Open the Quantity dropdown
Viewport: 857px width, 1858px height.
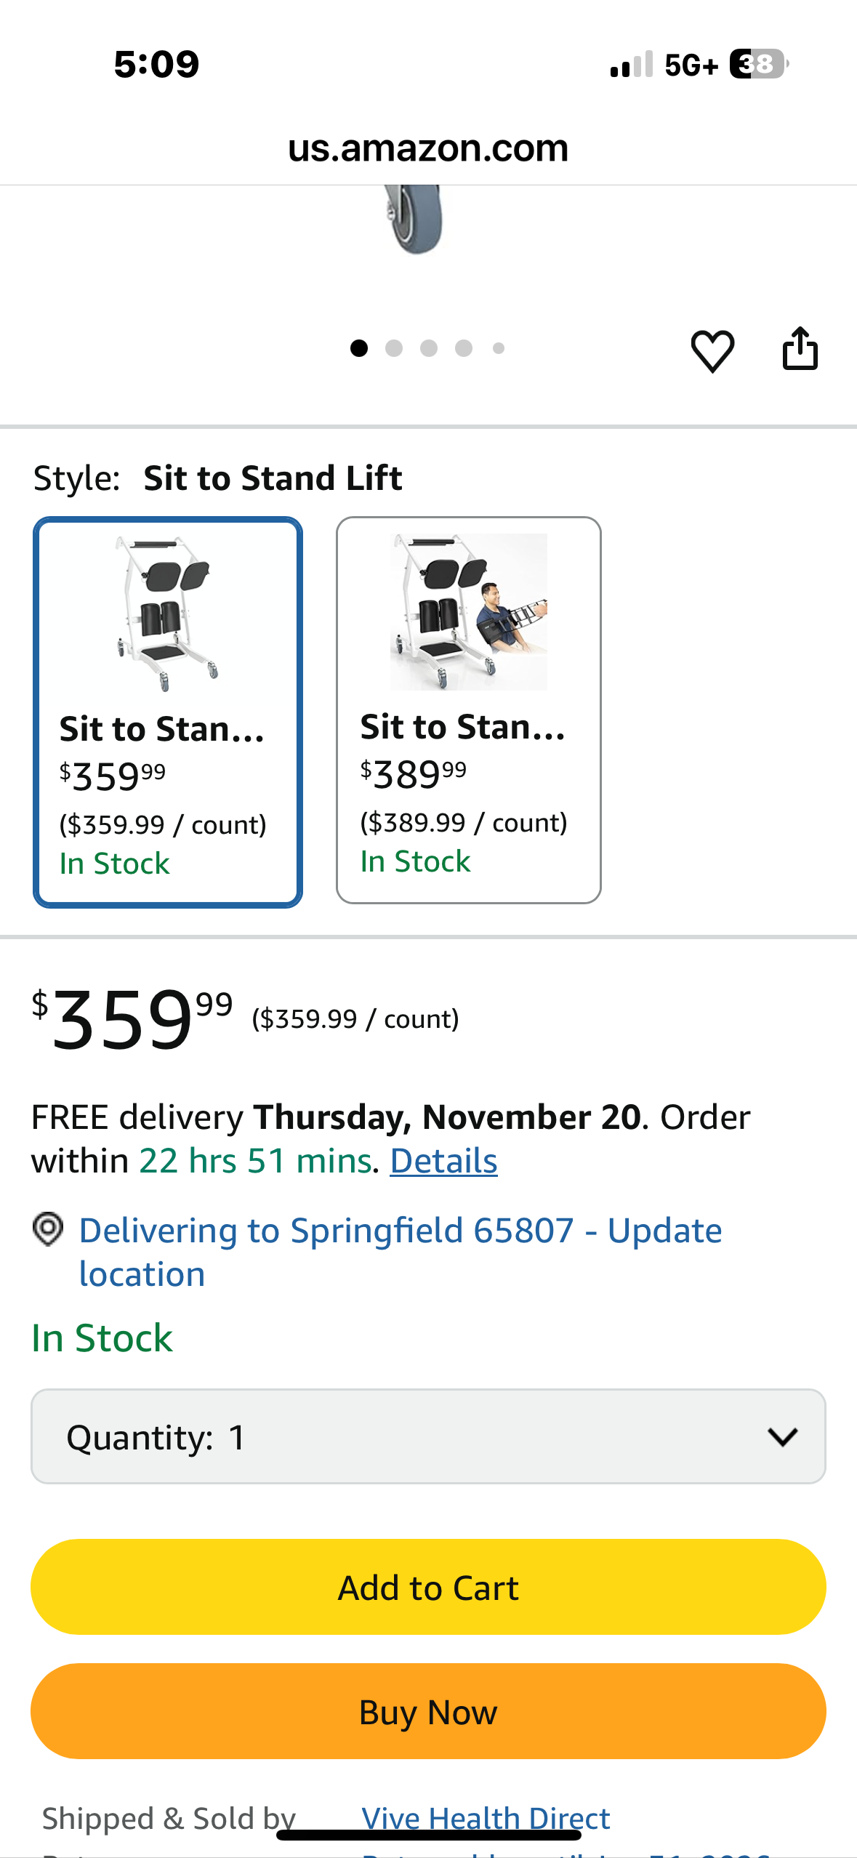[427, 1436]
